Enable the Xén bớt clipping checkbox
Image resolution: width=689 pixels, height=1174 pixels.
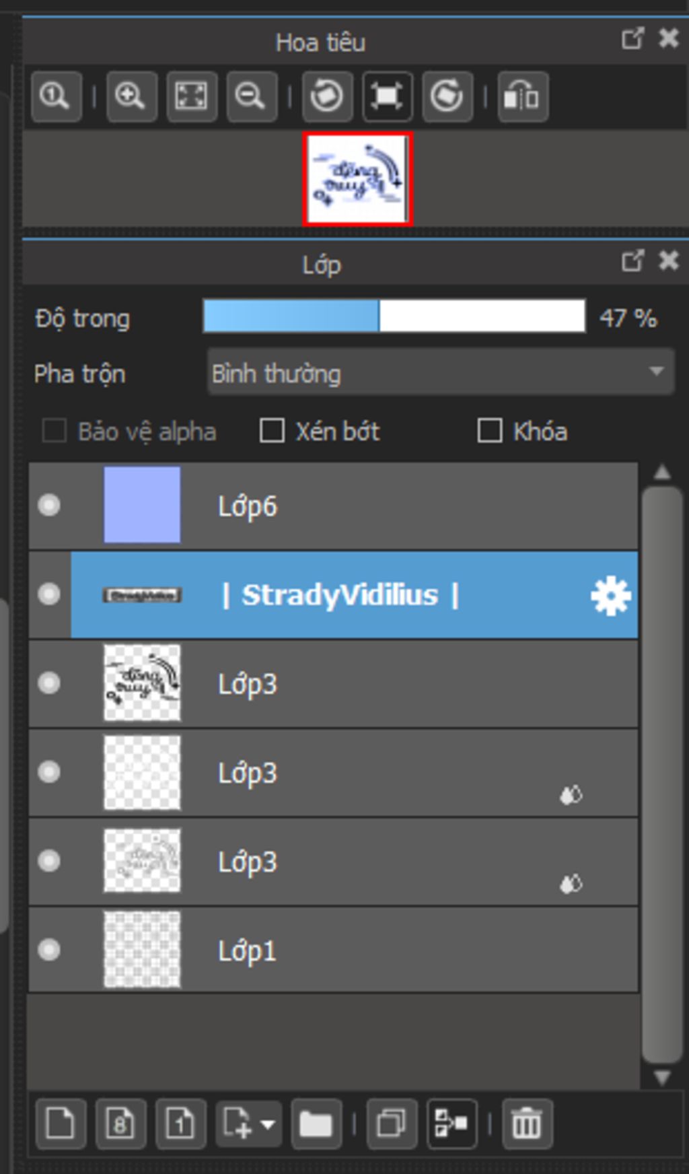coord(272,431)
